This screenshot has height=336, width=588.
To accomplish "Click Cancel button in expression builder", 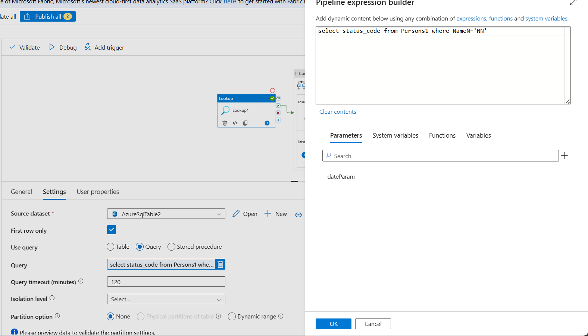I will (x=373, y=324).
